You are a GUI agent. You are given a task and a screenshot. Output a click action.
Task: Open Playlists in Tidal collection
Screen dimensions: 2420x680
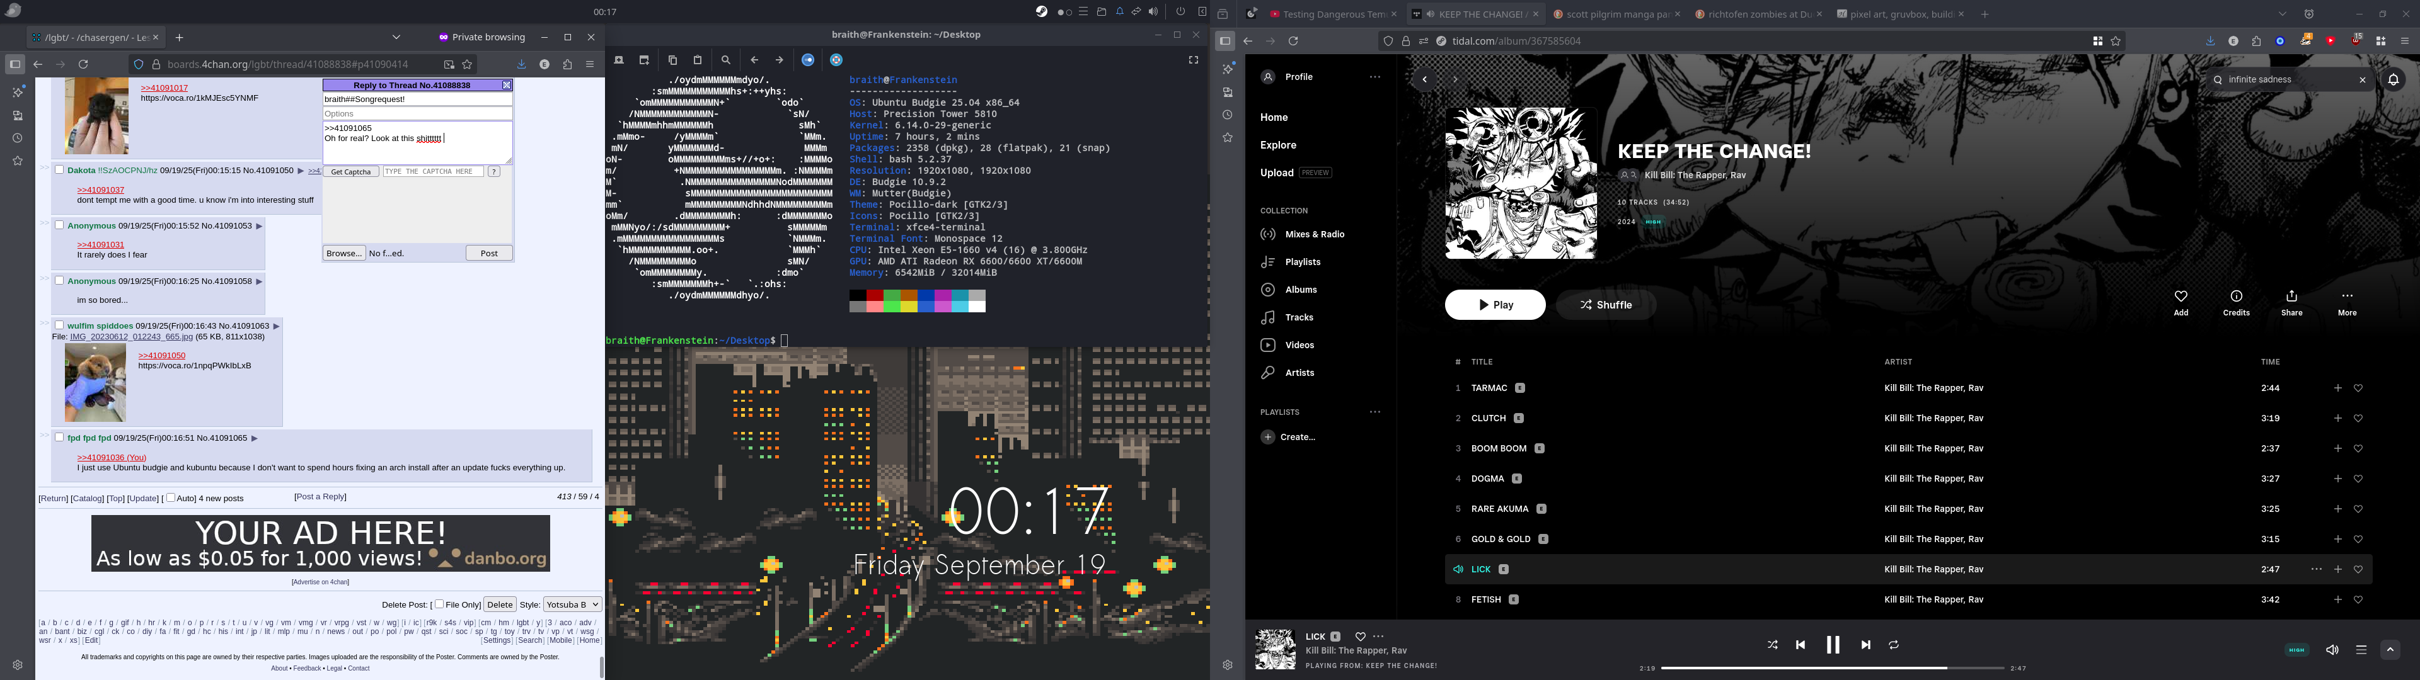[1291, 262]
